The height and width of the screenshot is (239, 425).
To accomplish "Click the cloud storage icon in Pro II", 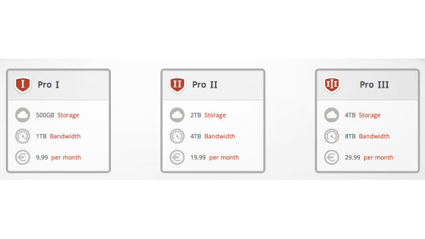I will [177, 115].
